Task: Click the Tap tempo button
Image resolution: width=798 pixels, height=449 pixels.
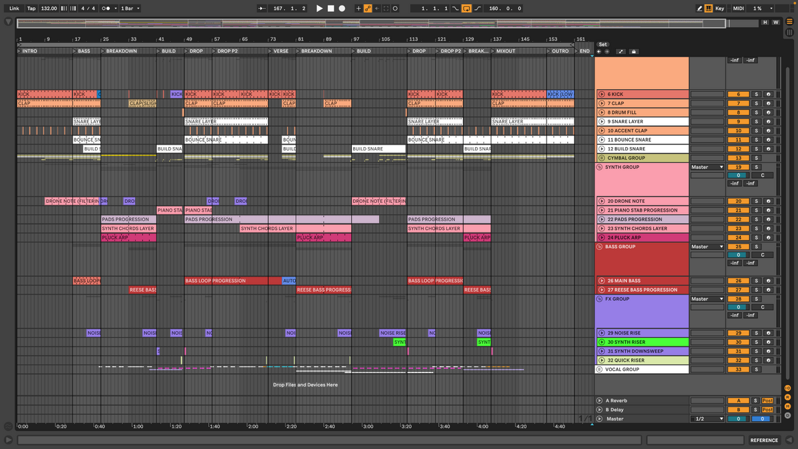Action: coord(31,9)
